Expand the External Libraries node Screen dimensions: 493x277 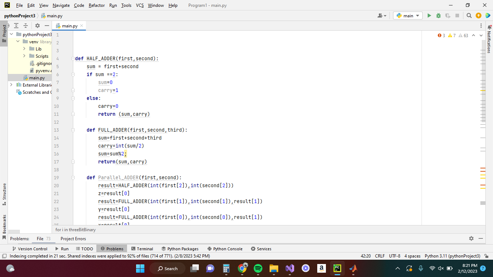coord(11,85)
